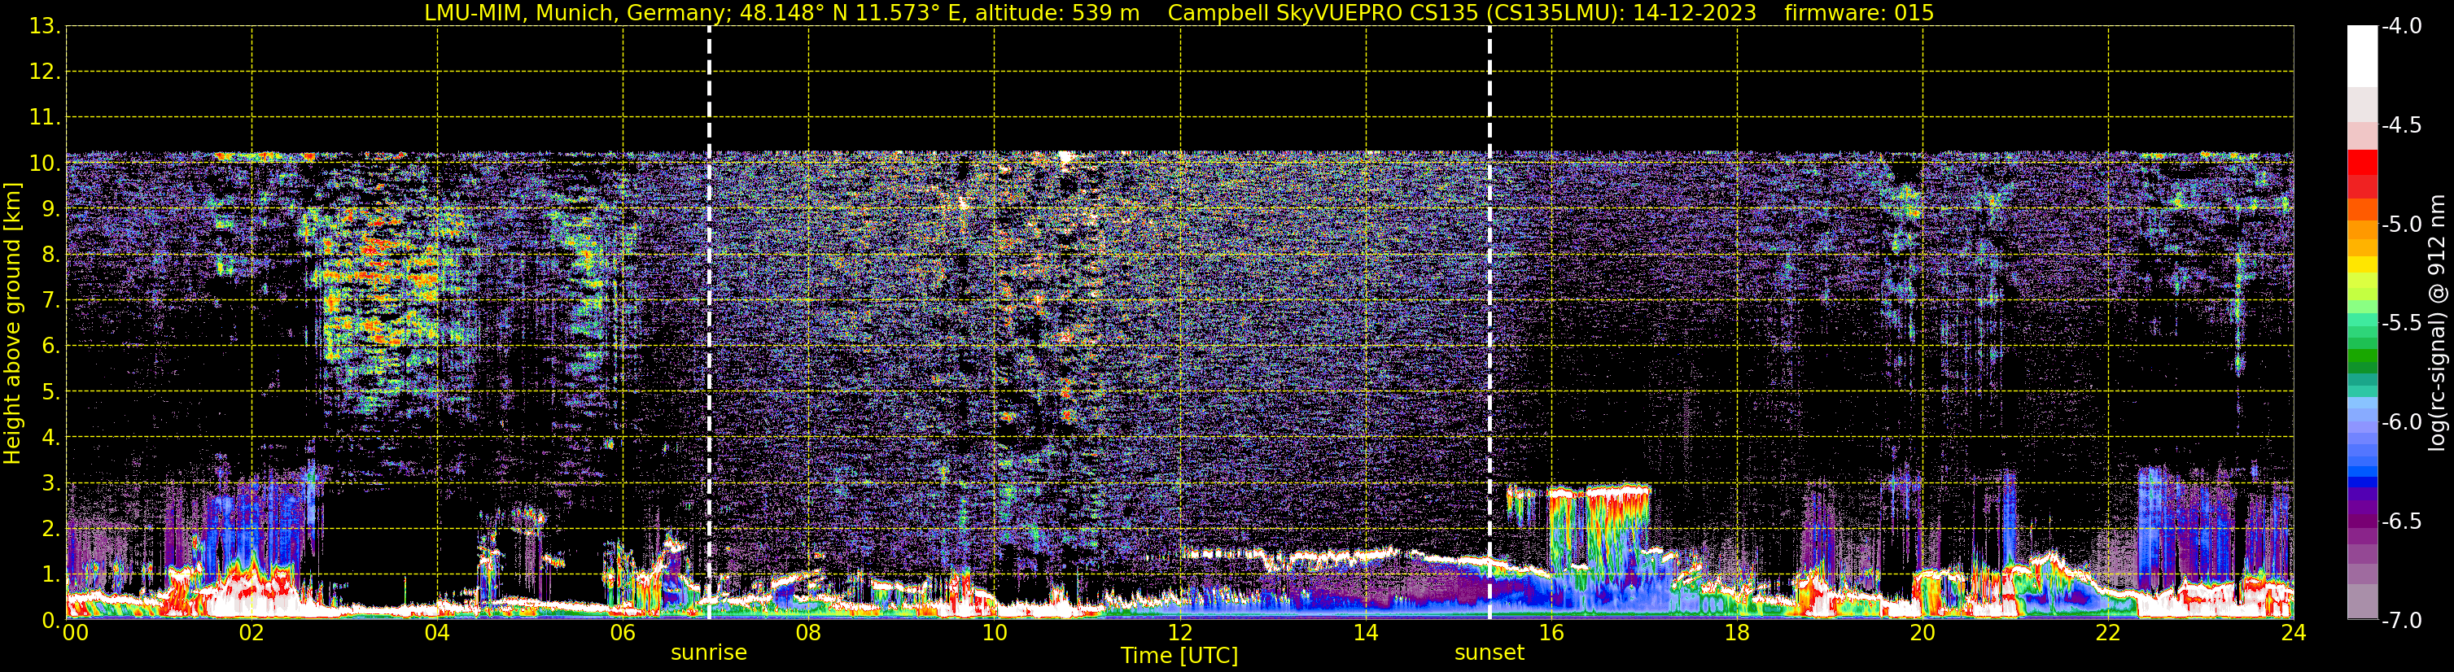Click the time axis tick label '10'
This screenshot has width=2454, height=672.
(995, 634)
